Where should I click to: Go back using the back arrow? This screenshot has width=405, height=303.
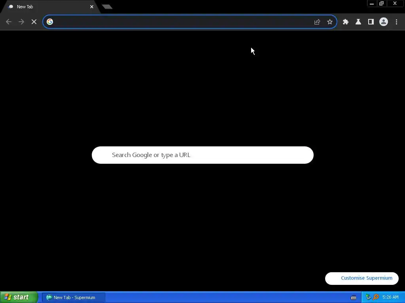coord(9,22)
